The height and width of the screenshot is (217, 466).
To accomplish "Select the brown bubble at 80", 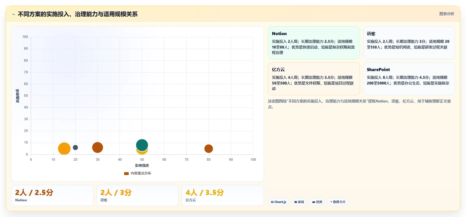I will (x=209, y=149).
